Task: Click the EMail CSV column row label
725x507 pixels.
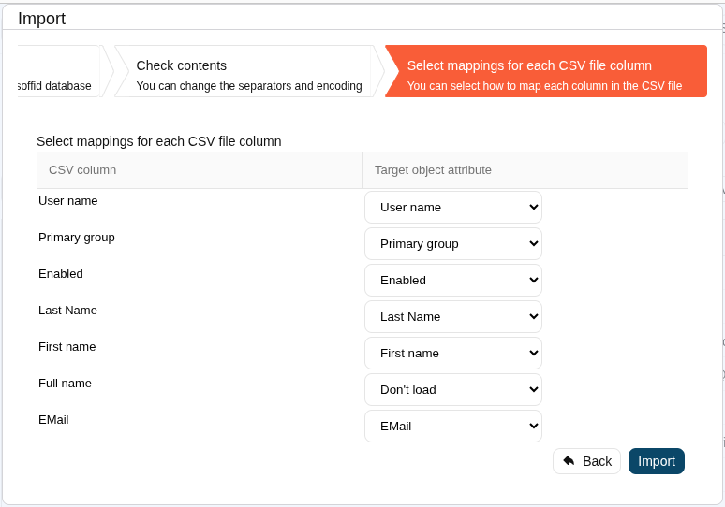Action: pyautogui.click(x=53, y=419)
